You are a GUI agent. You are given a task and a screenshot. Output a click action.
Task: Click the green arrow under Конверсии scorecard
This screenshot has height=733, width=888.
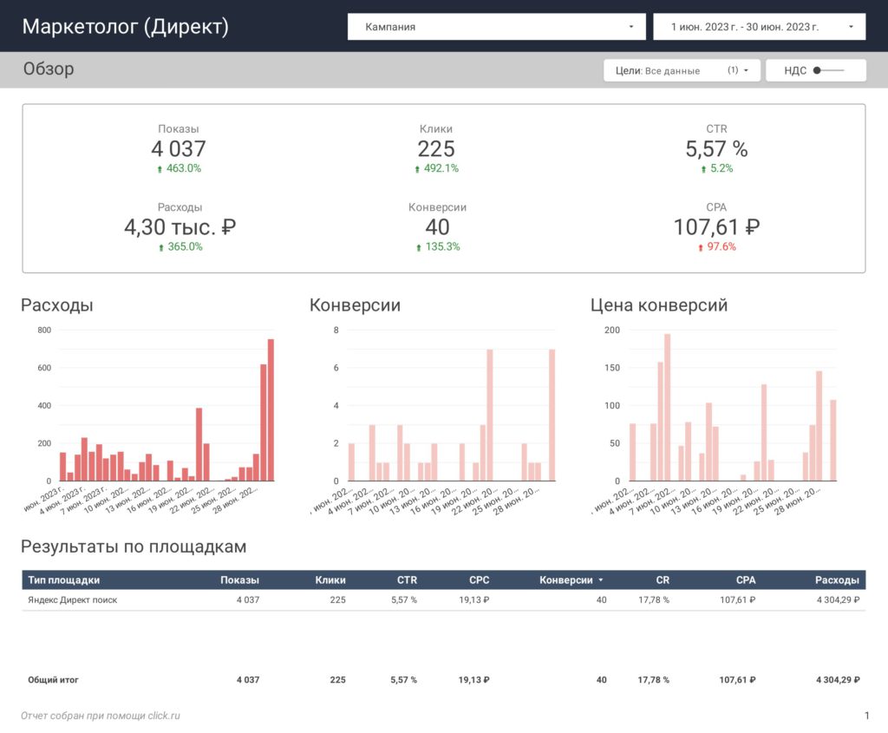click(419, 247)
